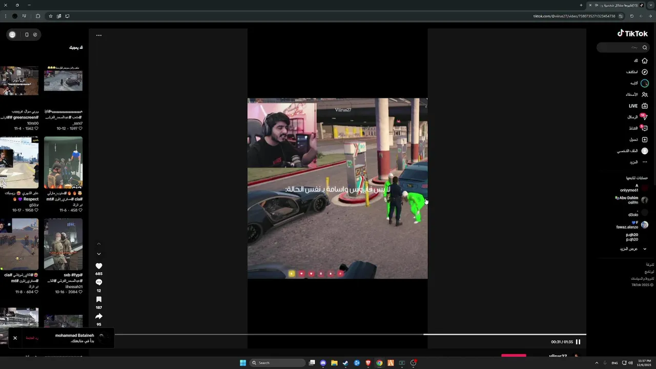Open the Upload plus icon

click(644, 139)
